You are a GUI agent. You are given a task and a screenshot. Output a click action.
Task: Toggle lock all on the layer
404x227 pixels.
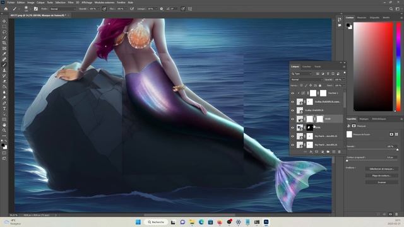tap(320, 86)
